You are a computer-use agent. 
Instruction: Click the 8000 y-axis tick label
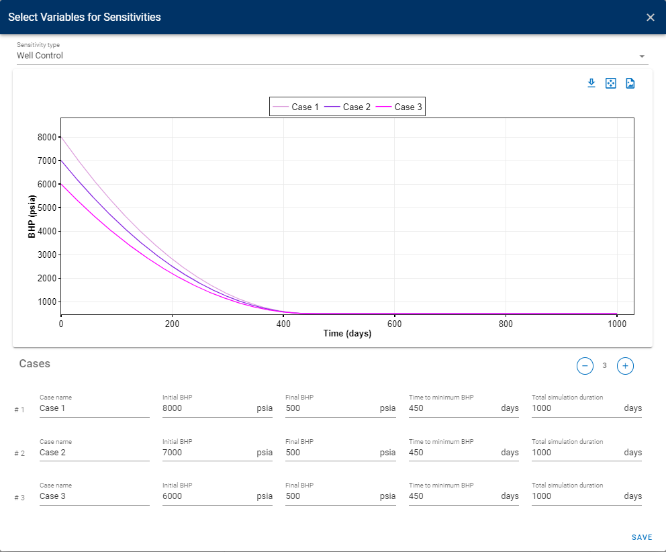[47, 137]
